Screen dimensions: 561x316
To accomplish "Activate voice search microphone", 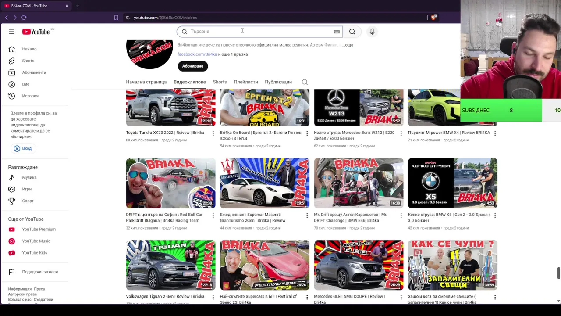I will [372, 32].
